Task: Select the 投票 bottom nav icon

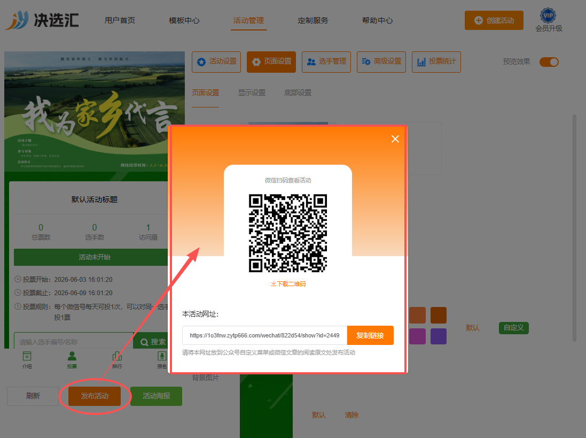Action: 72,360
